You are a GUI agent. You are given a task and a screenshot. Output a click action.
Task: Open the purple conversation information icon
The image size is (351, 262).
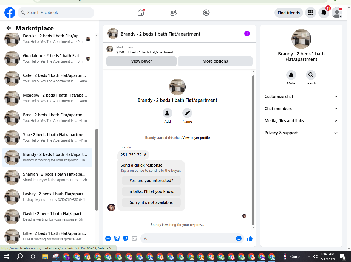coord(247,33)
